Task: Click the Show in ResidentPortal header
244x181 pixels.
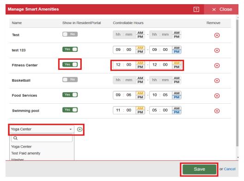Action: point(81,23)
